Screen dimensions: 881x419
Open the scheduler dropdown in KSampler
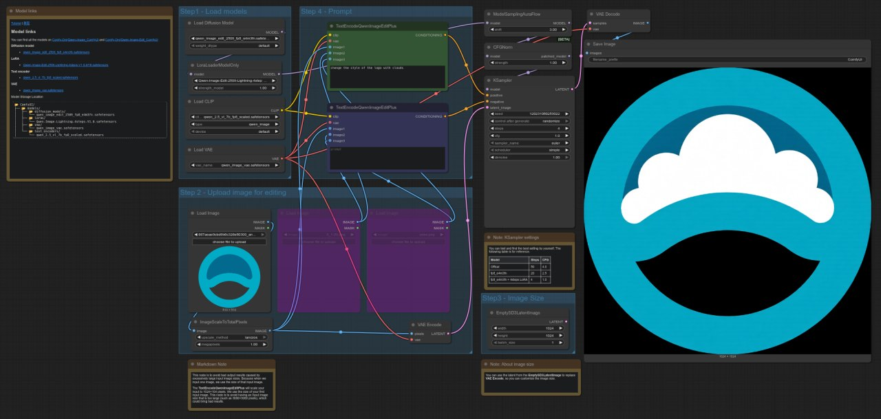click(530, 150)
